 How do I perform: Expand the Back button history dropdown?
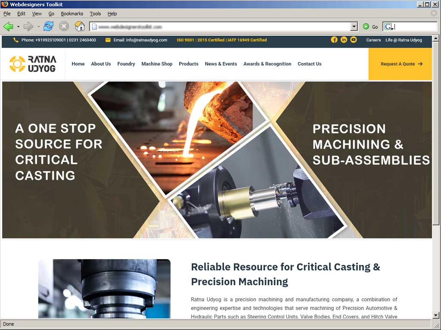pos(18,27)
